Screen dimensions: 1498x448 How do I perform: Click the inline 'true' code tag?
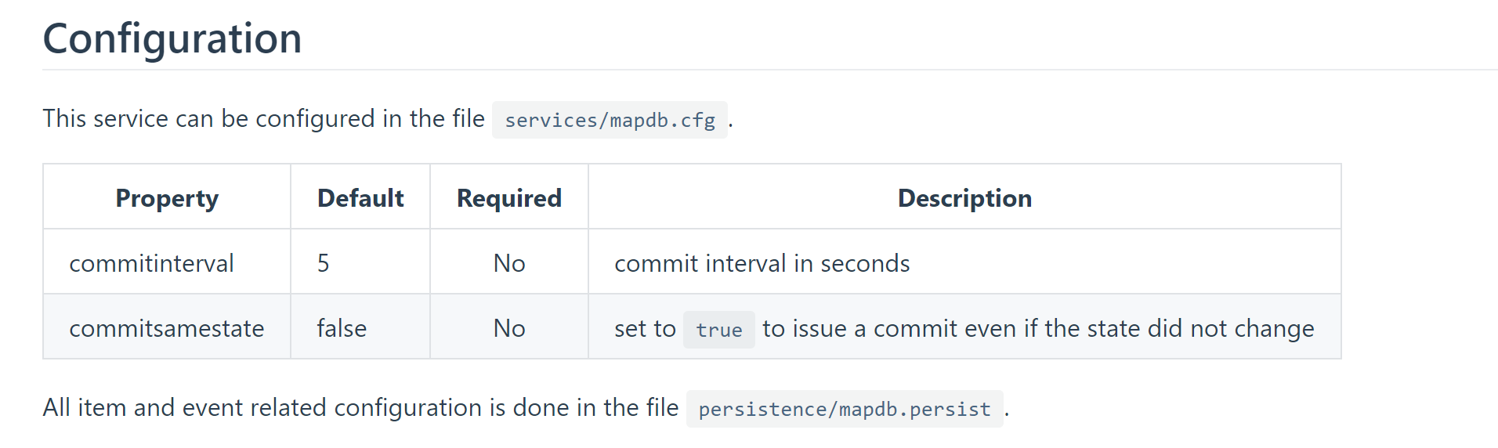(x=718, y=330)
